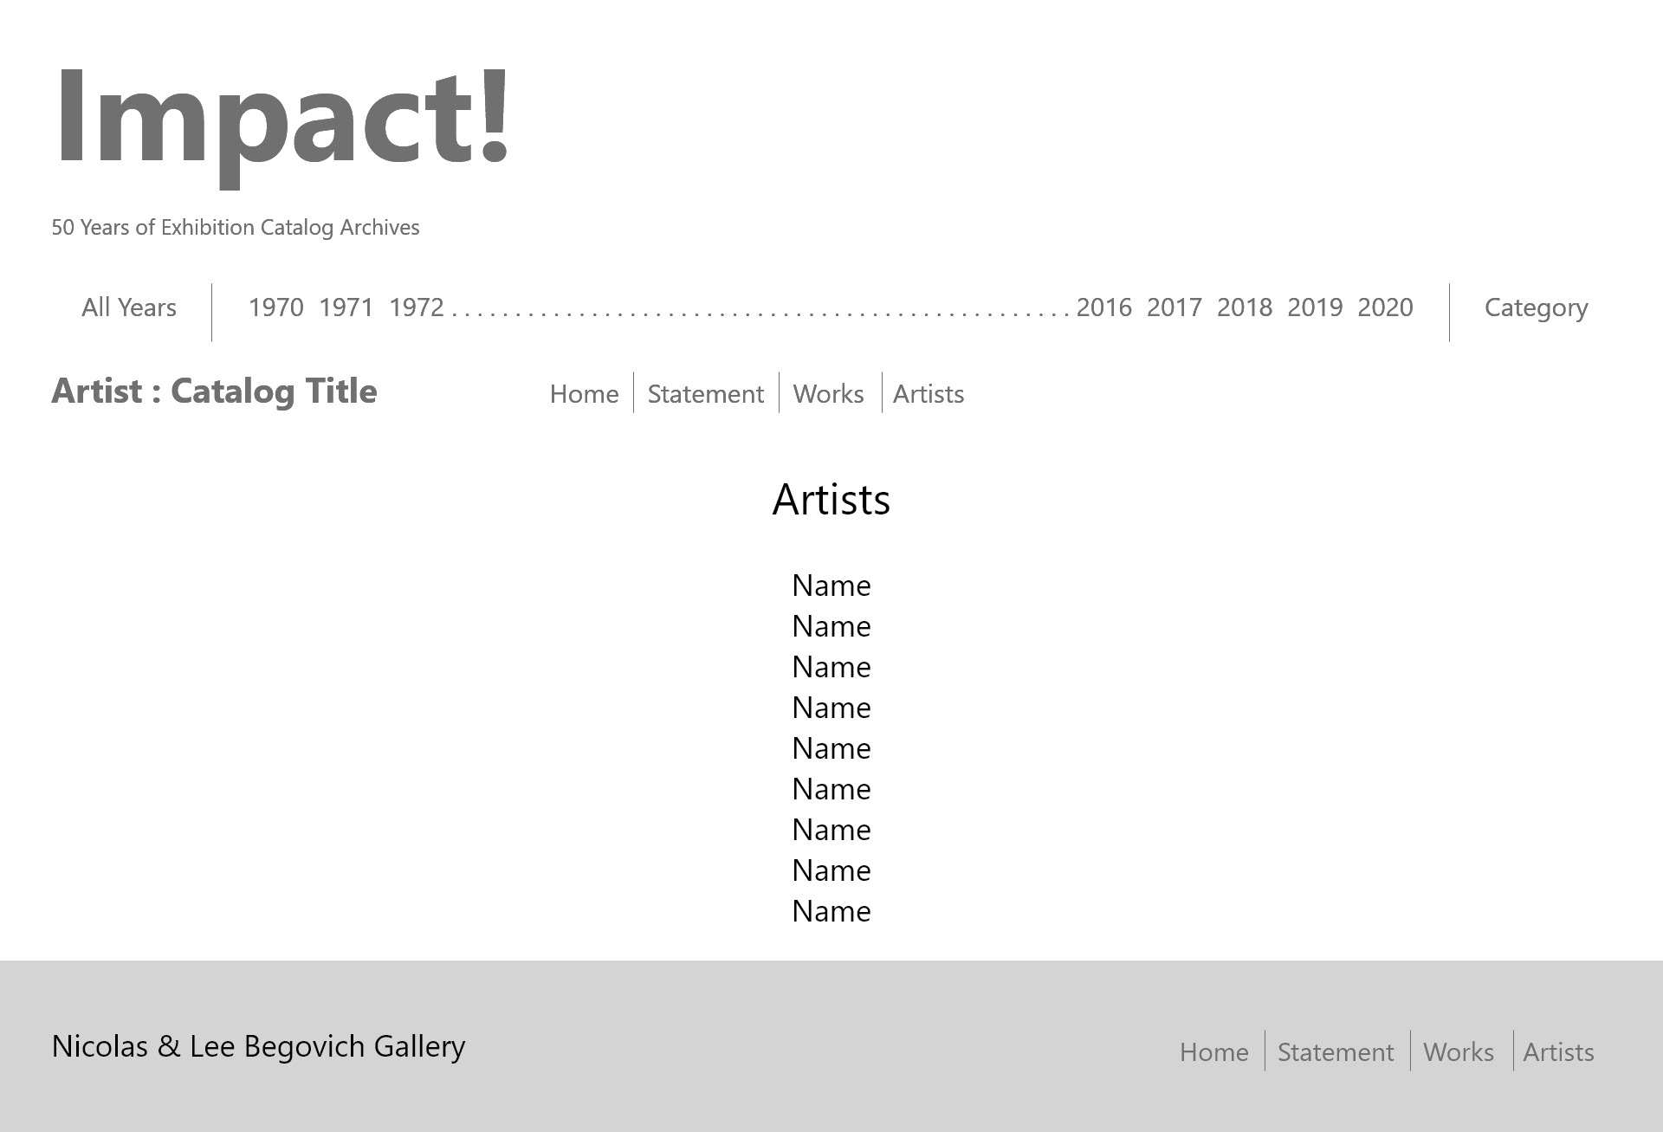Select Artists tab in catalog navigation
The image size is (1663, 1132).
[928, 394]
